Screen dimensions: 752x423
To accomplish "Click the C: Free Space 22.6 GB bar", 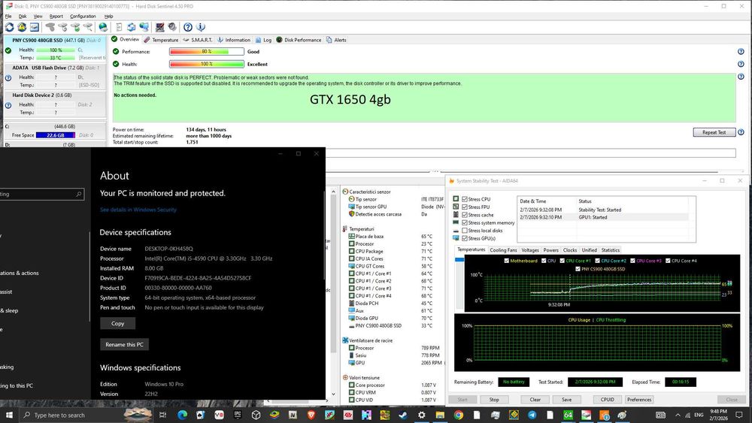I will click(x=55, y=135).
